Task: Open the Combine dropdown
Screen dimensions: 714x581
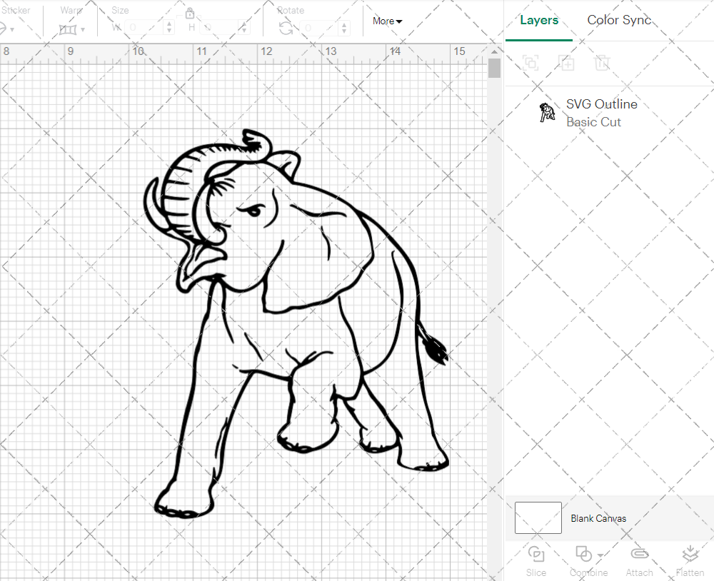Action: (588, 555)
